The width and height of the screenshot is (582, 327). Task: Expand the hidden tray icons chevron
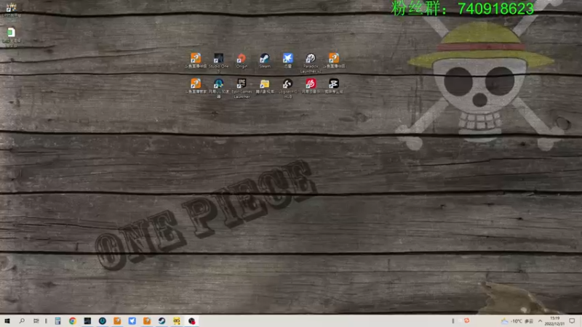pyautogui.click(x=540, y=321)
